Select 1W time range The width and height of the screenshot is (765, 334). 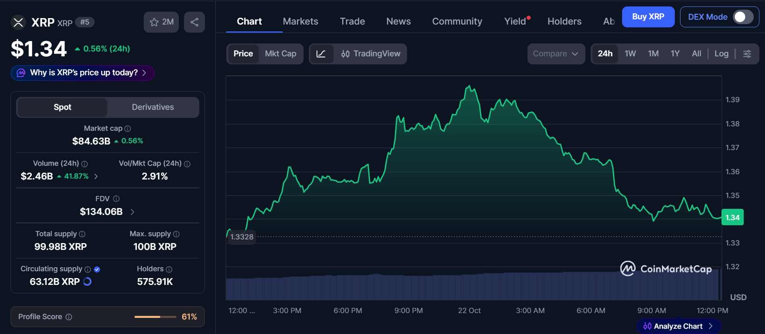pyautogui.click(x=630, y=54)
